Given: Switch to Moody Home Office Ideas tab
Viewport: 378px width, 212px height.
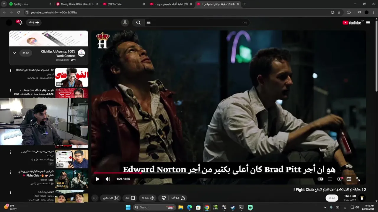Looking at the screenshot, I should click(x=77, y=4).
